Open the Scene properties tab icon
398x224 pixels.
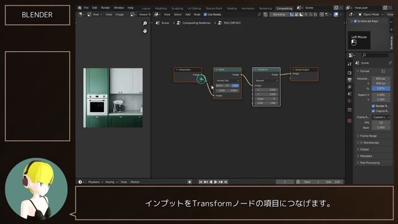click(x=349, y=94)
